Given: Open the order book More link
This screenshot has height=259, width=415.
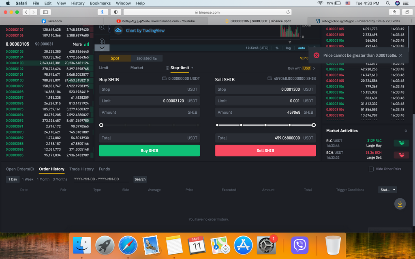Looking at the screenshot, I should click(77, 44).
